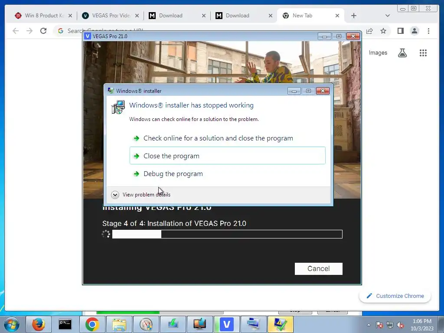Cancel the VEGAS Pro installation
Image resolution: width=444 pixels, height=333 pixels.
click(x=318, y=268)
